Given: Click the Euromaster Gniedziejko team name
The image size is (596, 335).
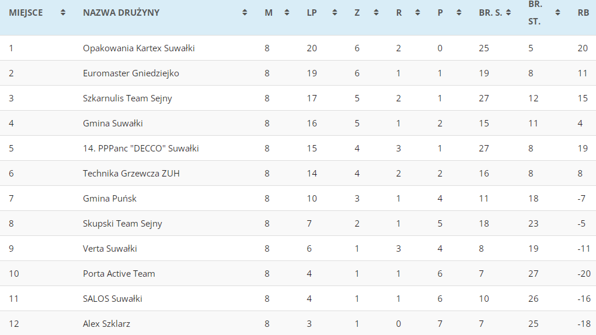Looking at the screenshot, I should click(131, 73).
